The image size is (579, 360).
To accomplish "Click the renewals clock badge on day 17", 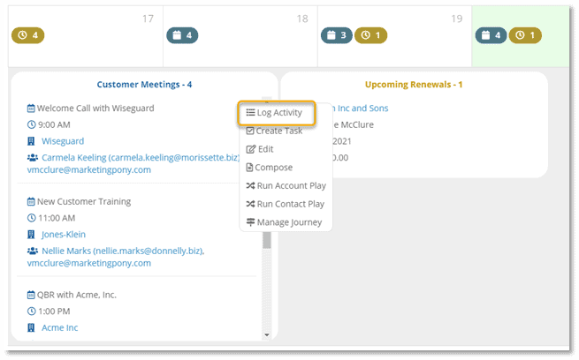I will [x=27, y=35].
